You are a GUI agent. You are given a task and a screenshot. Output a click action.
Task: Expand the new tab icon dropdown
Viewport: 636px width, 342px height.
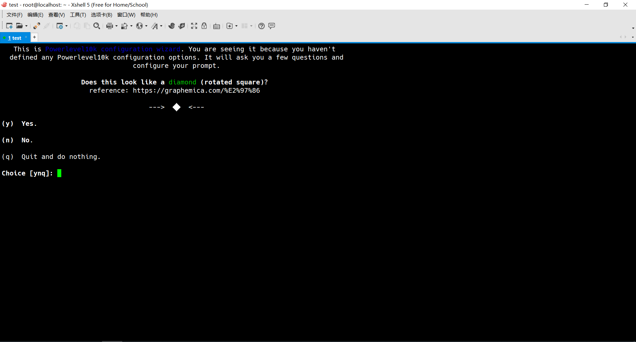(x=236, y=26)
